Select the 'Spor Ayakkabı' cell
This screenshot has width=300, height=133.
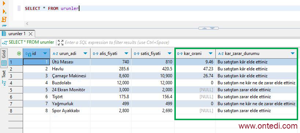point(70,111)
